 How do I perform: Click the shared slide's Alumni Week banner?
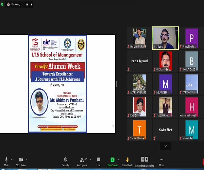click(58, 66)
